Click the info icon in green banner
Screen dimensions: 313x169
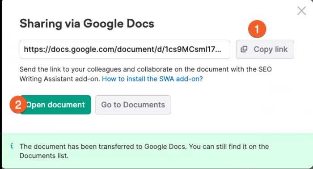point(12,146)
